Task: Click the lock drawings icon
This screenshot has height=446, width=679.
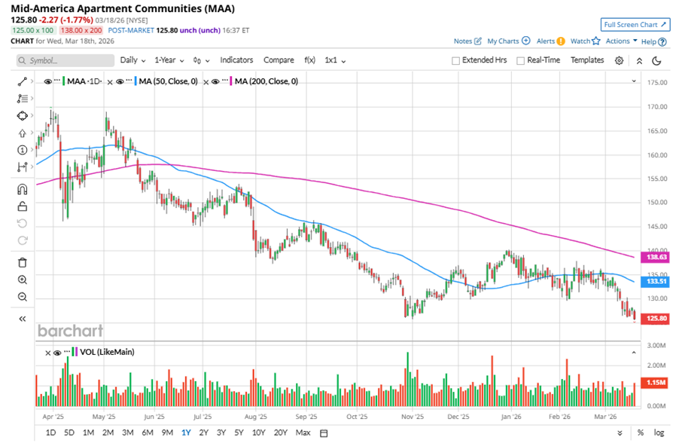Action: pos(22,206)
